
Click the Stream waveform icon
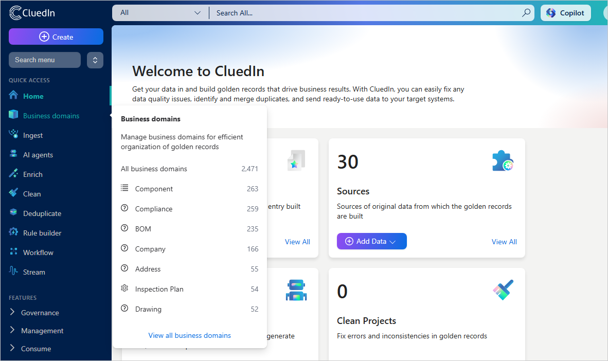(x=13, y=270)
